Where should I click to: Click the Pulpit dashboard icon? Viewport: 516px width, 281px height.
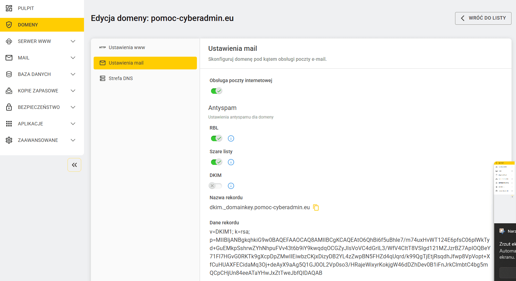9,8
